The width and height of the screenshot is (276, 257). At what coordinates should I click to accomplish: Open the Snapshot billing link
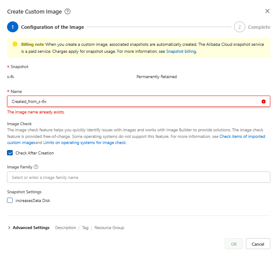(x=181, y=51)
